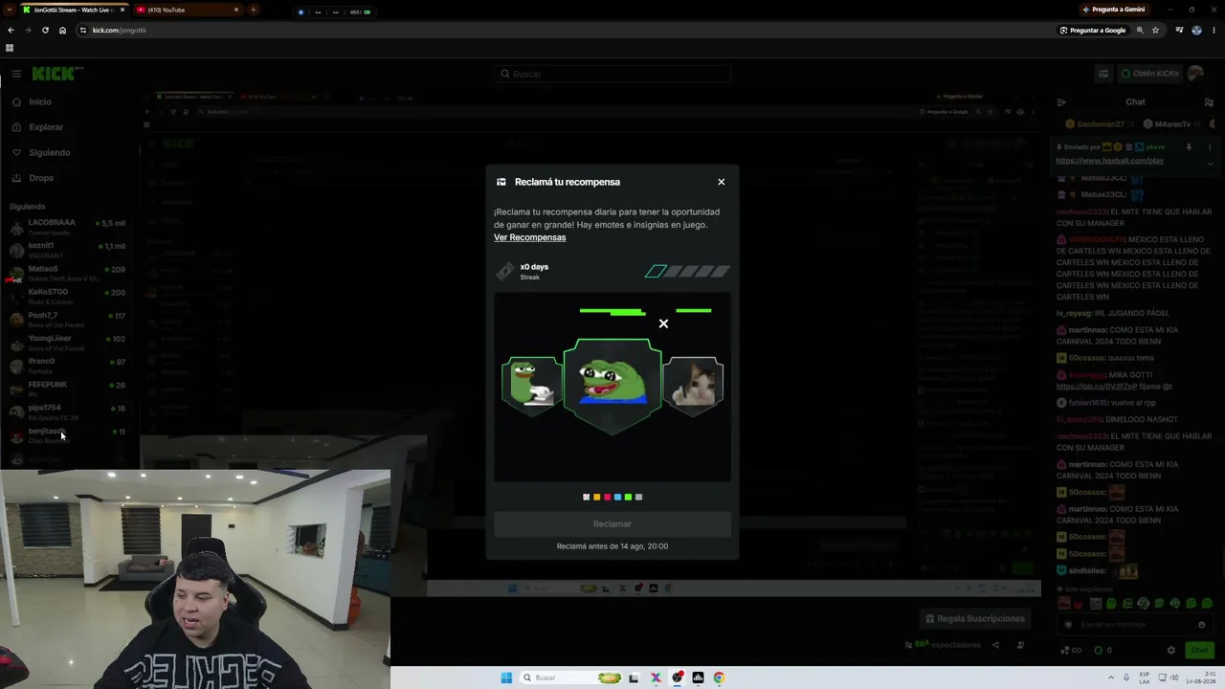The image size is (1225, 689).
Task: Click the Obtén KICKs button
Action: [x=1150, y=74]
